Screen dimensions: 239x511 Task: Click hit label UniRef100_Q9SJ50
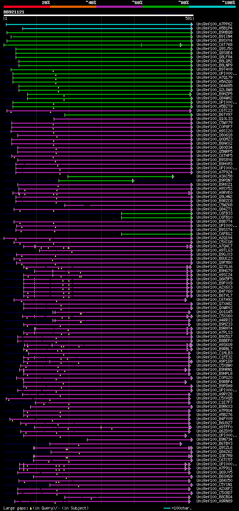tap(214, 49)
